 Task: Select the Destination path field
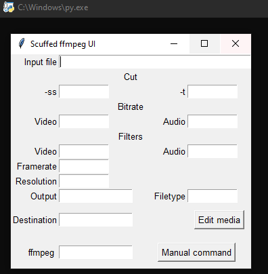point(96,220)
